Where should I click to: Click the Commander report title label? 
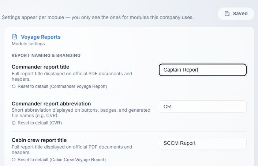(x=41, y=67)
